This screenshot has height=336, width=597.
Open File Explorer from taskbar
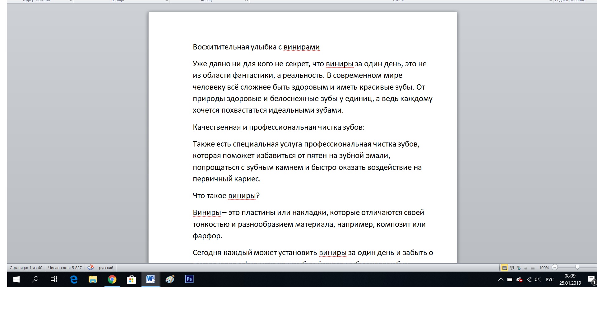[93, 279]
